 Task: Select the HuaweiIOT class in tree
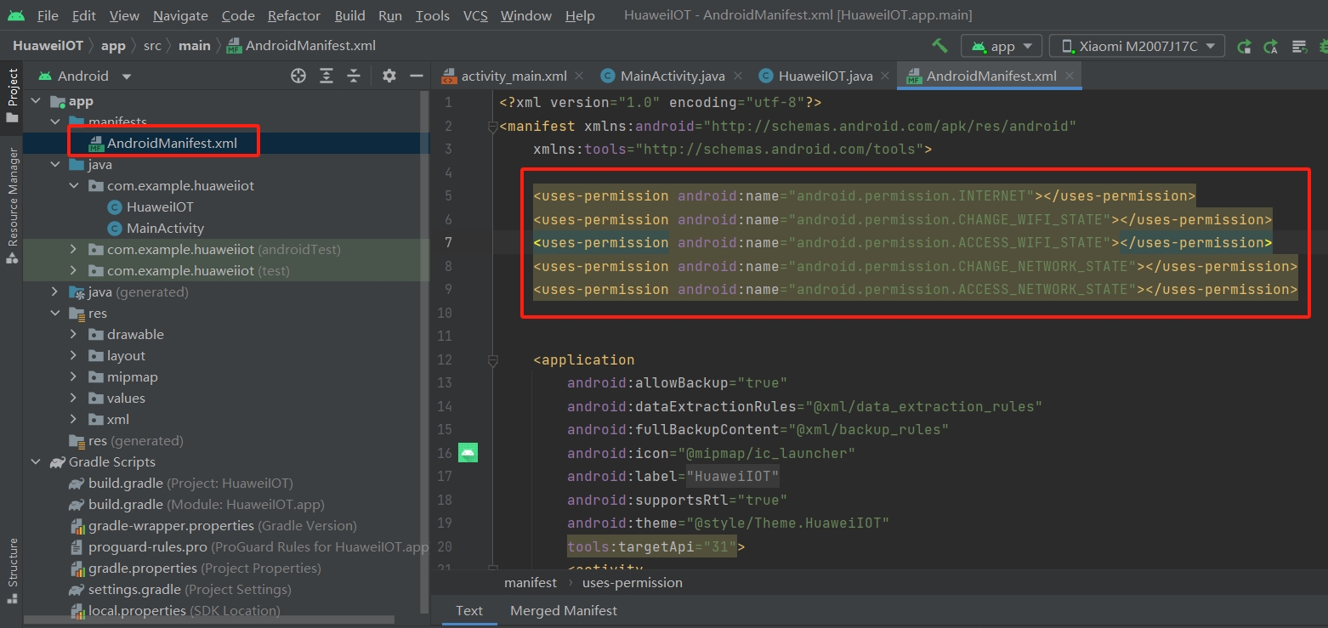click(x=160, y=207)
